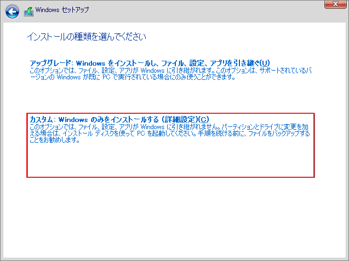
Task: Click the Windows セットアップ title text
Action: pyautogui.click(x=62, y=10)
